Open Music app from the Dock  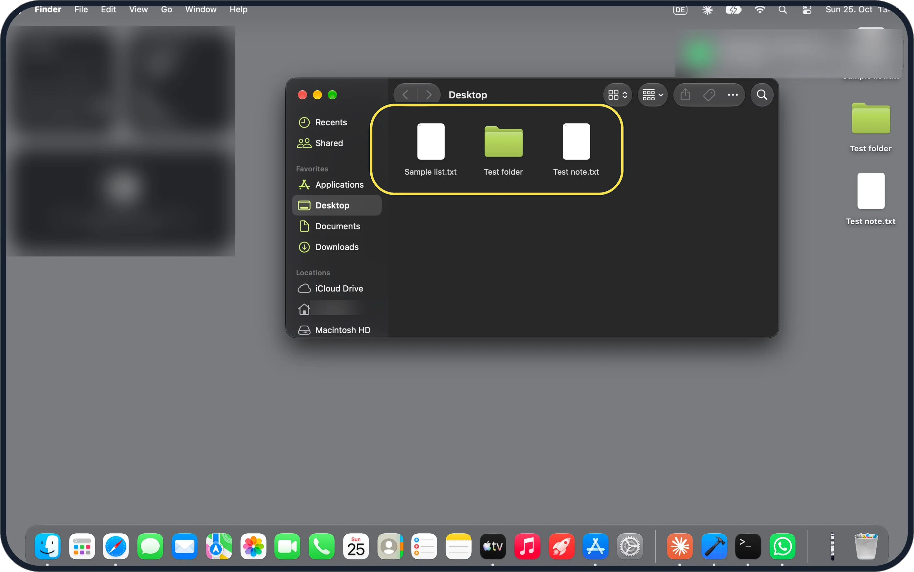coord(527,546)
